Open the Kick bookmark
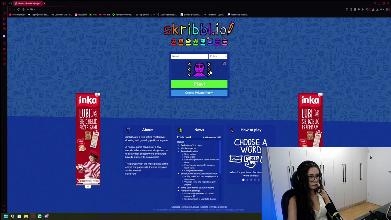Image resolution: width=391 pixels, height=220 pixels. 93,15
